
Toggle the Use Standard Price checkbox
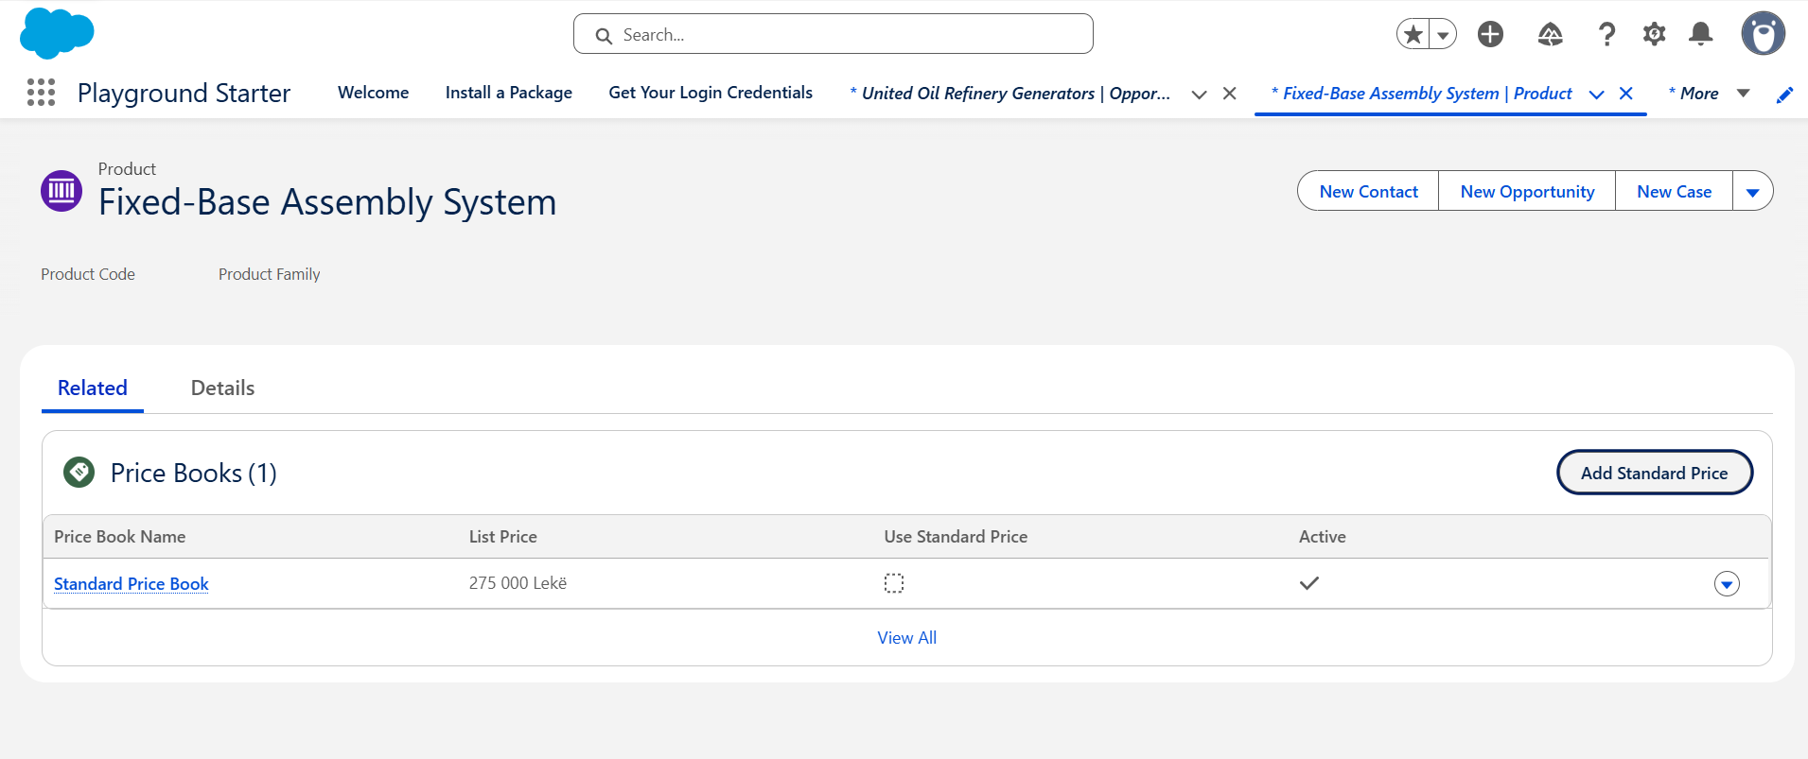click(894, 583)
